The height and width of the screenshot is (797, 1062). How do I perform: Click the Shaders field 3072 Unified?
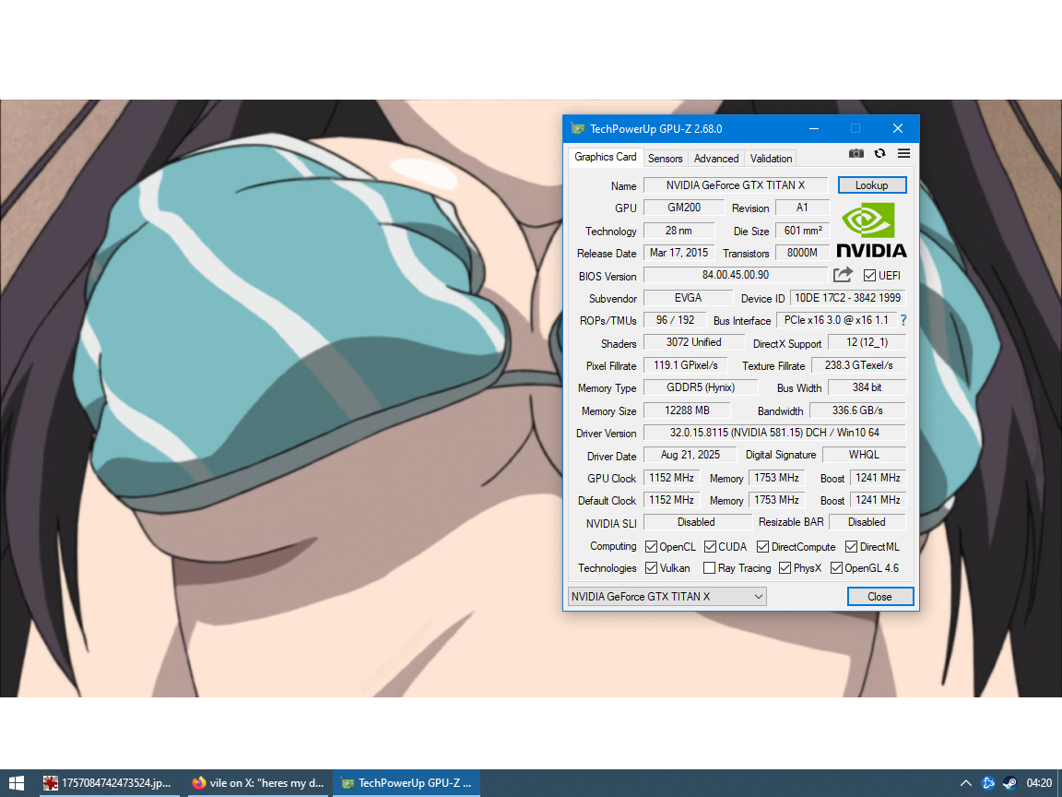click(693, 342)
